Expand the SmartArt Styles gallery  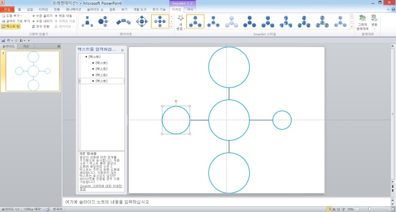(x=352, y=27)
